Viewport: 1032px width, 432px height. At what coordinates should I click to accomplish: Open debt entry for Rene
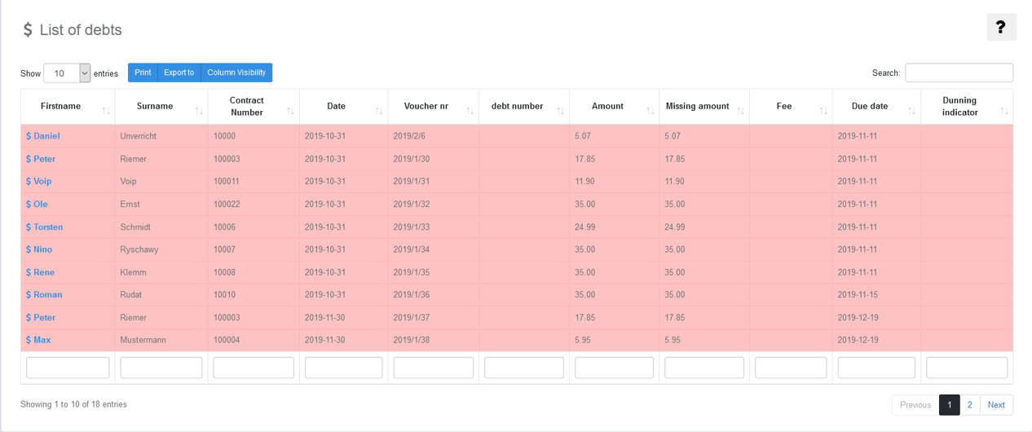click(41, 272)
